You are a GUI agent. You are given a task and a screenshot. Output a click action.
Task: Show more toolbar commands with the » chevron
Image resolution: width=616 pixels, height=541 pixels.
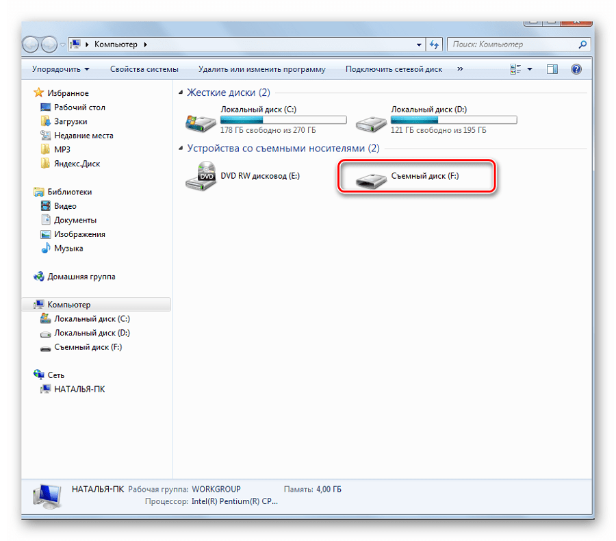click(x=460, y=68)
